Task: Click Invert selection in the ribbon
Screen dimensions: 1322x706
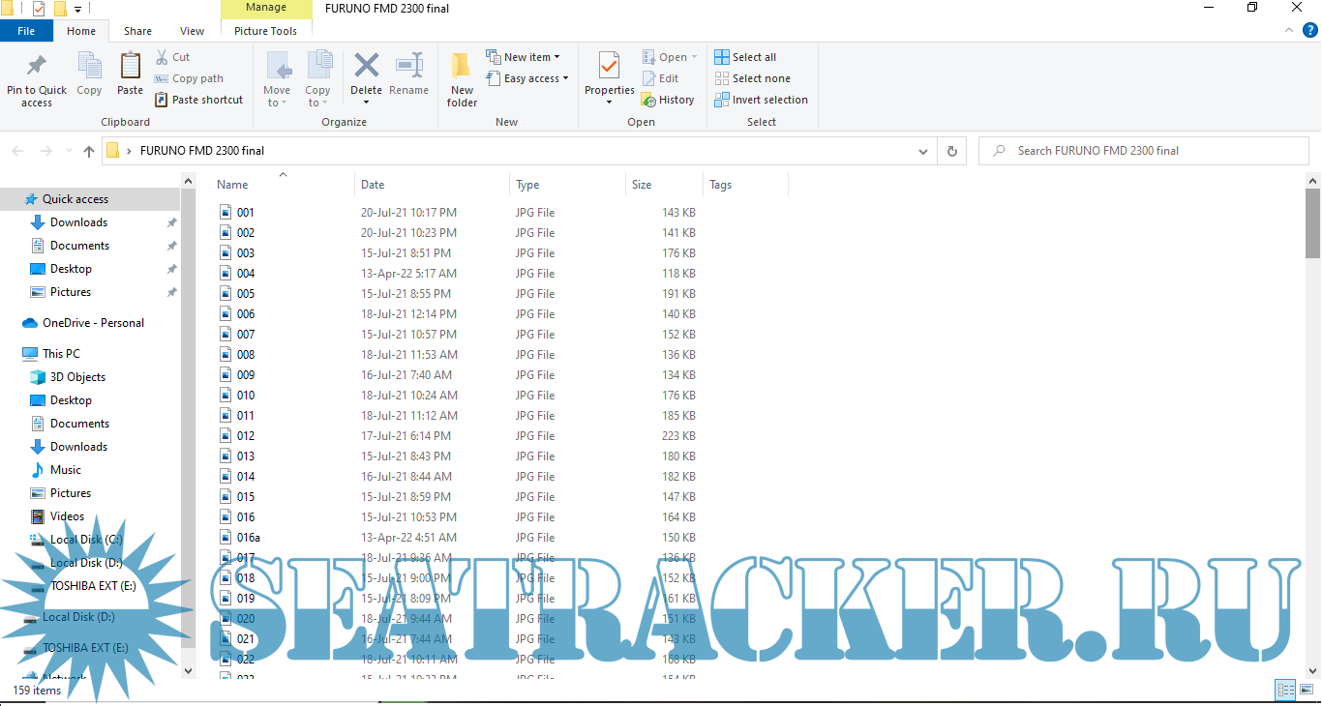Action: point(761,100)
